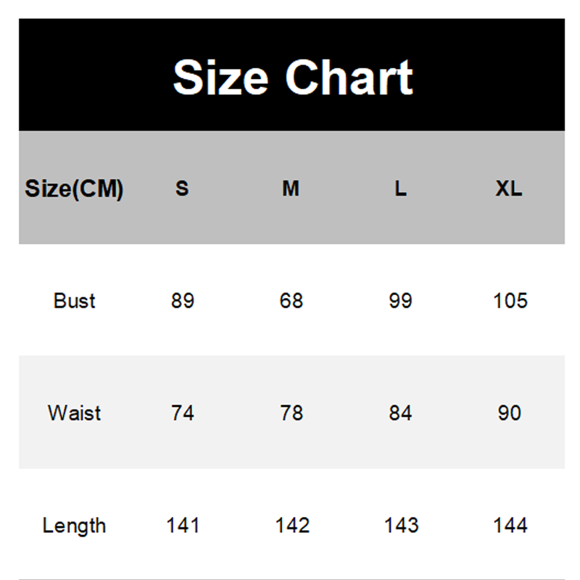Select waist value 90 for size XL

pos(510,413)
